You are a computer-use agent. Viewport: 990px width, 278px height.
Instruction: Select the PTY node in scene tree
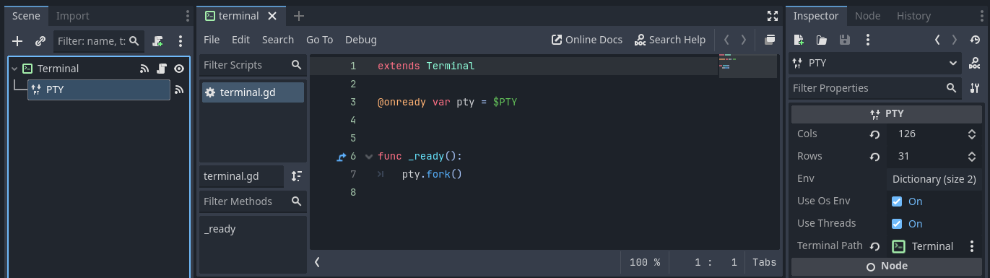tap(99, 90)
